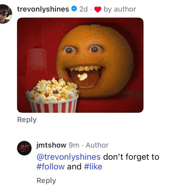The height and width of the screenshot is (185, 185).
Task: Open the jmtshow username link
Action: (51, 145)
